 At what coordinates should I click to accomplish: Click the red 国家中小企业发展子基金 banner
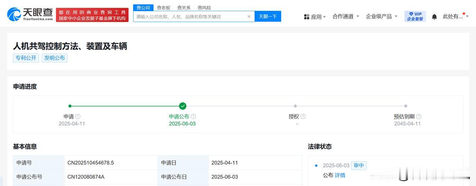(x=92, y=15)
